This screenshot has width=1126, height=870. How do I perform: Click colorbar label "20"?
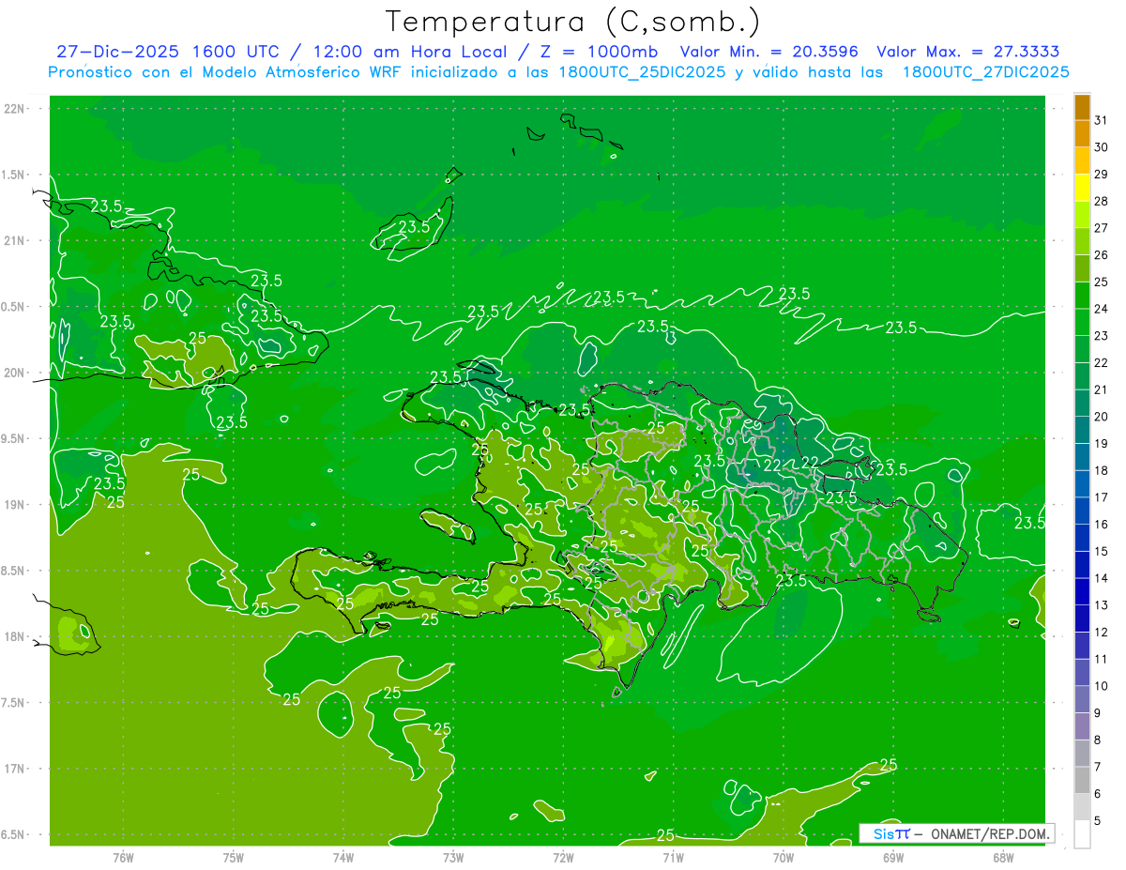click(x=1101, y=417)
